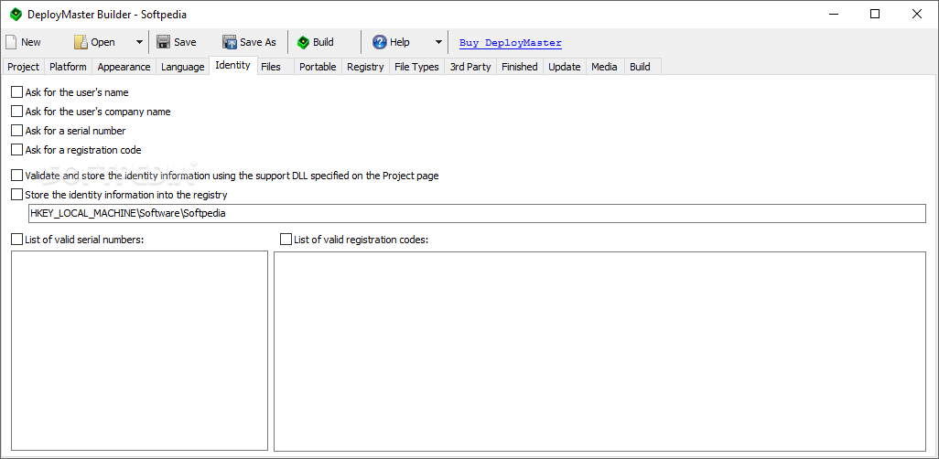This screenshot has width=939, height=459.
Task: Switch to the Project tab
Action: 24,67
